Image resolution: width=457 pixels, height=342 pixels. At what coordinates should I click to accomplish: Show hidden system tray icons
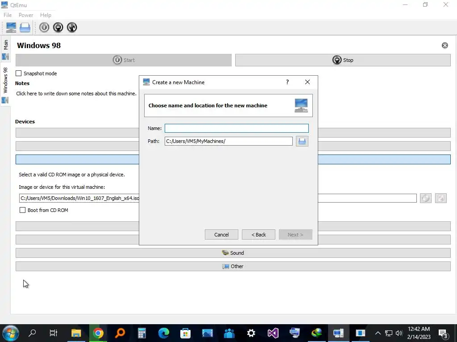pos(378,333)
